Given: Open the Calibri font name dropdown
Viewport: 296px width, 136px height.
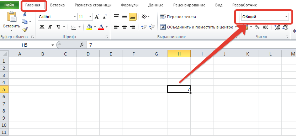Looking at the screenshot, I should coord(57,17).
